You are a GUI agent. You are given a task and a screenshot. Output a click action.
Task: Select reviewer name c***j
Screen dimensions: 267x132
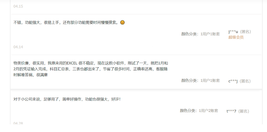[233, 81]
